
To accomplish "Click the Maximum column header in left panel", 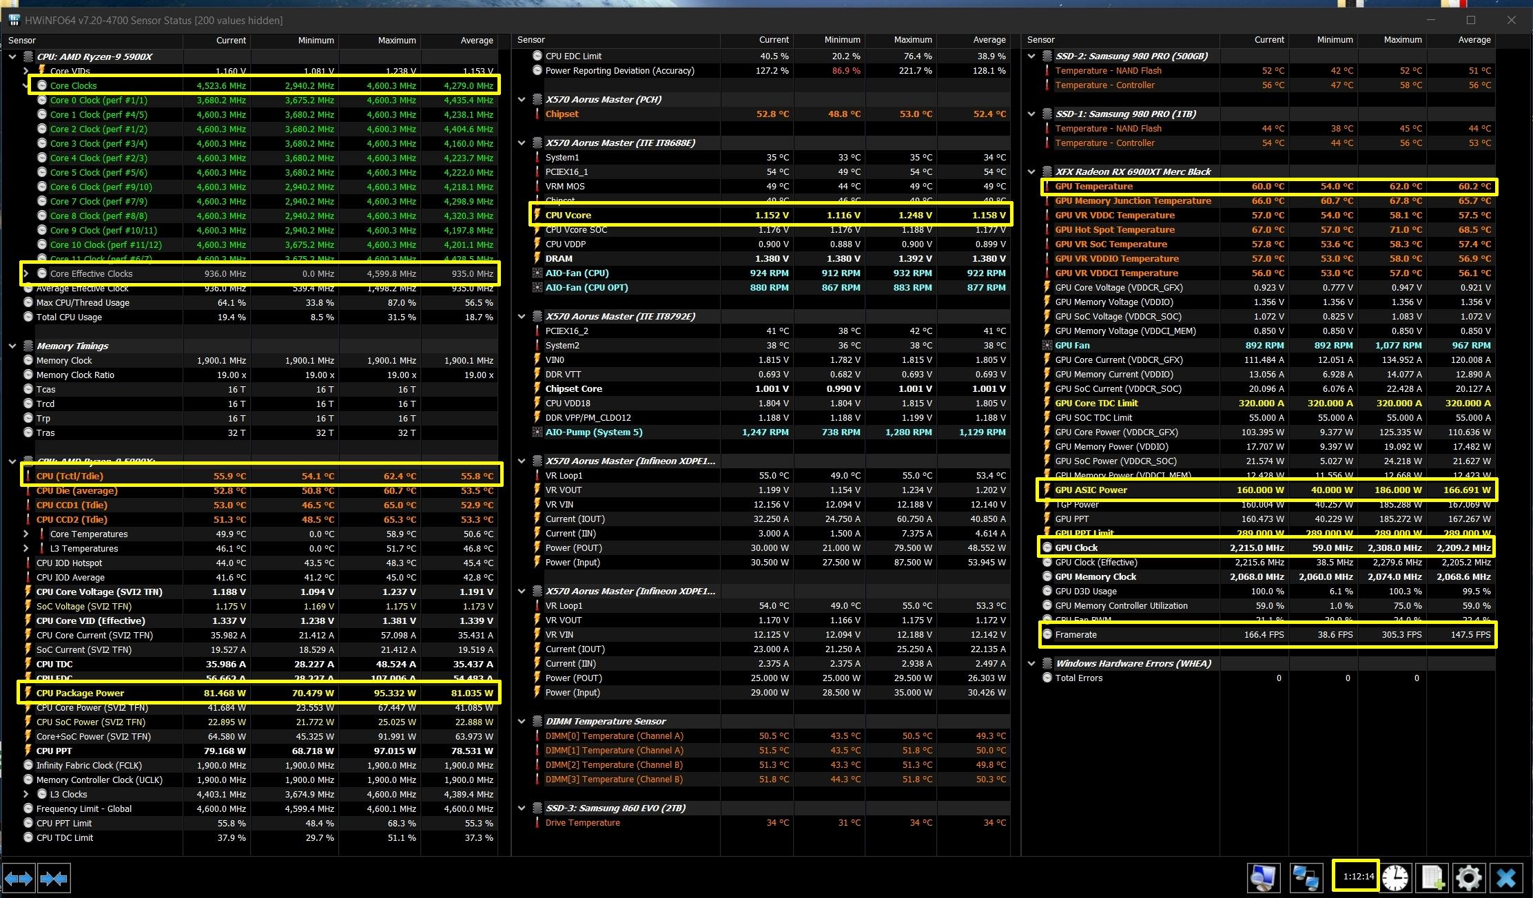I will tap(396, 40).
